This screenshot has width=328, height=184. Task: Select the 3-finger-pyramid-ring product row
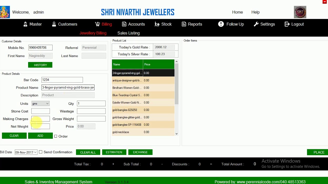(x=143, y=73)
